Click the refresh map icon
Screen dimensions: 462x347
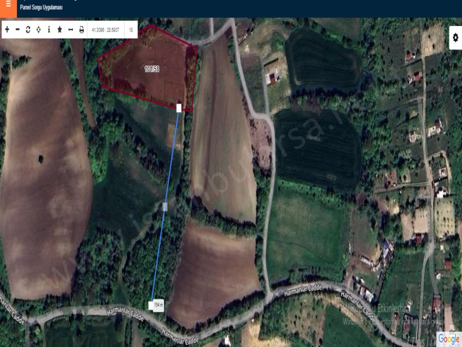(x=28, y=29)
